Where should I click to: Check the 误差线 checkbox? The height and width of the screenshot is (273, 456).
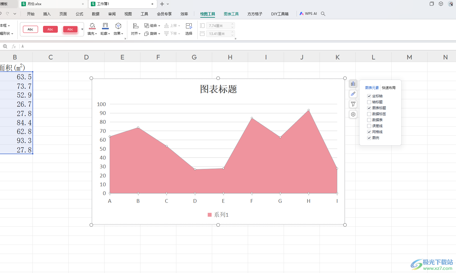pos(369,126)
